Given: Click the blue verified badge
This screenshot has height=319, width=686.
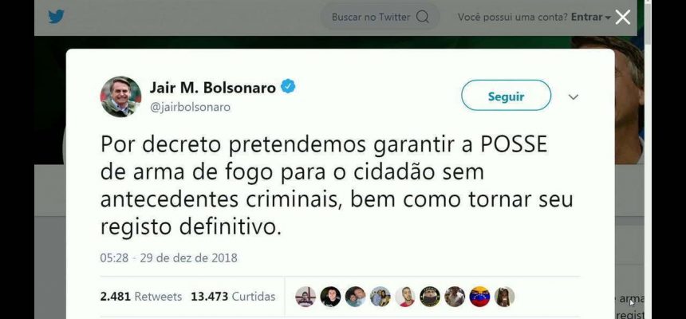Looking at the screenshot, I should pyautogui.click(x=288, y=87).
